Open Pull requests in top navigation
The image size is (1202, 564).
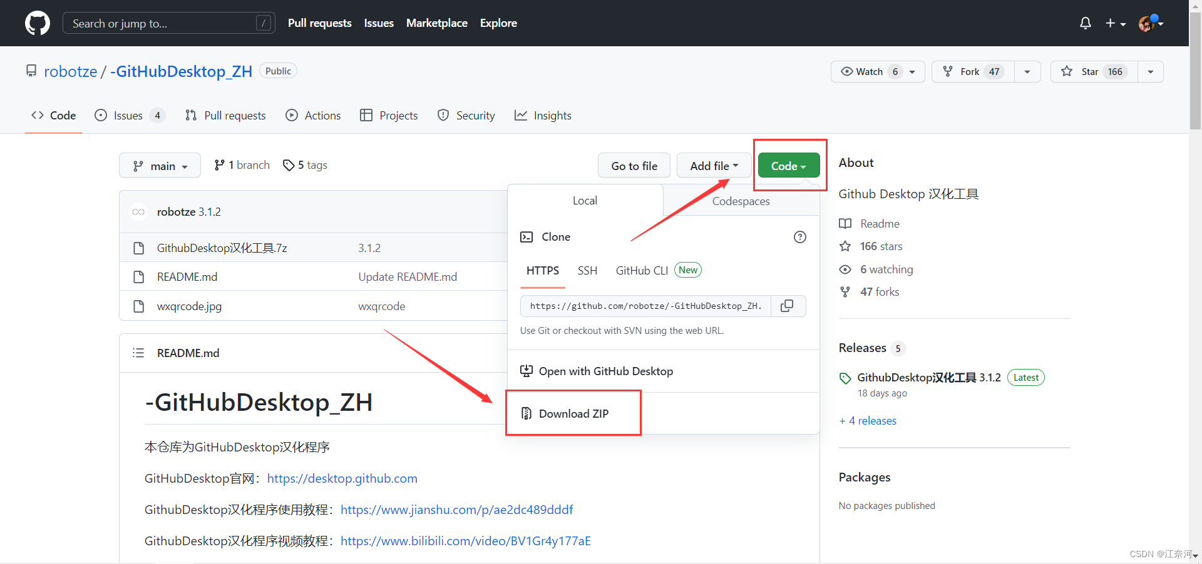click(x=320, y=23)
